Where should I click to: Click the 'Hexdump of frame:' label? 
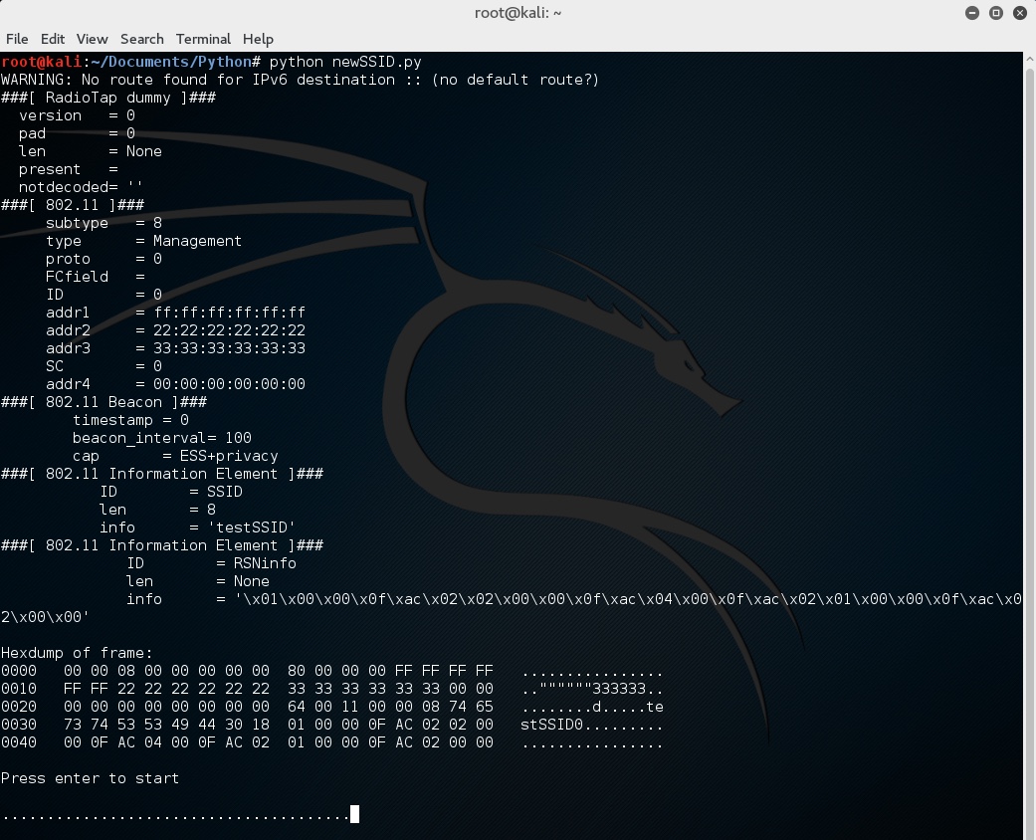click(x=77, y=653)
